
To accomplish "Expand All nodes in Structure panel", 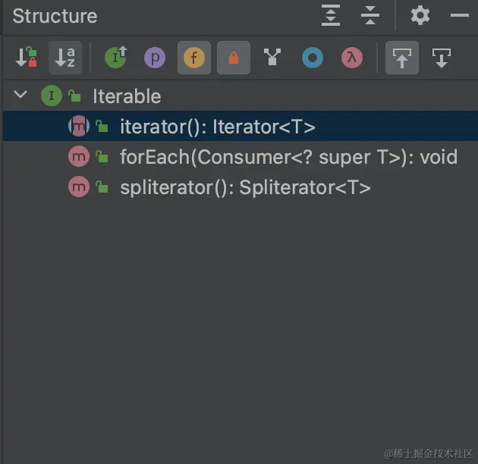I will click(331, 16).
